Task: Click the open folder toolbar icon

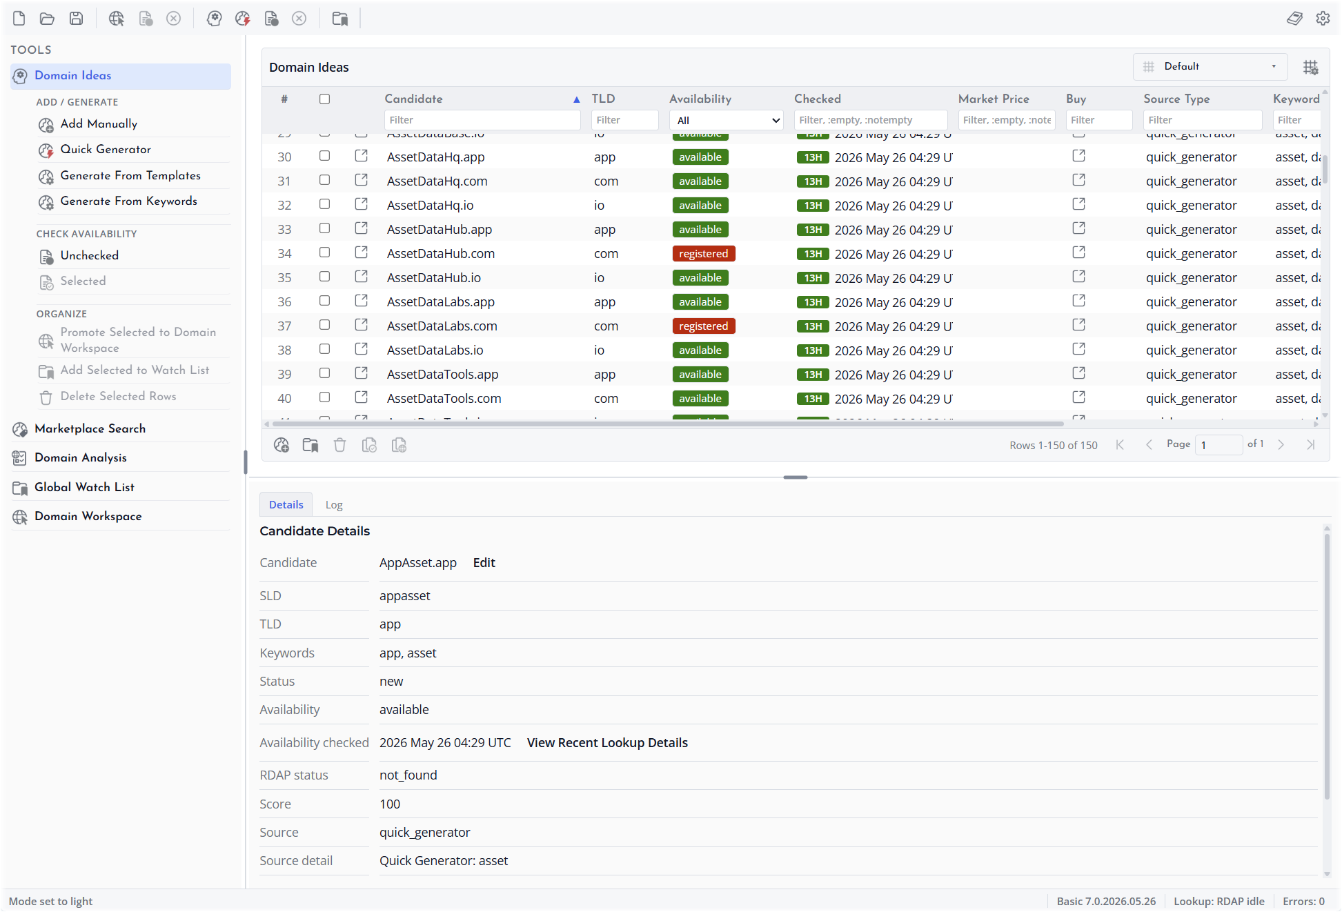Action: [x=47, y=19]
